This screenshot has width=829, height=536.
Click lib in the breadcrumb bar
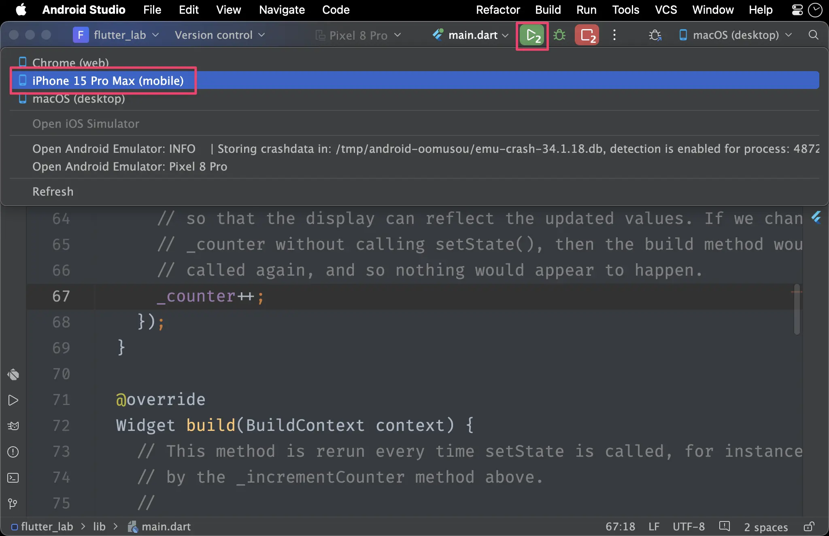99,526
